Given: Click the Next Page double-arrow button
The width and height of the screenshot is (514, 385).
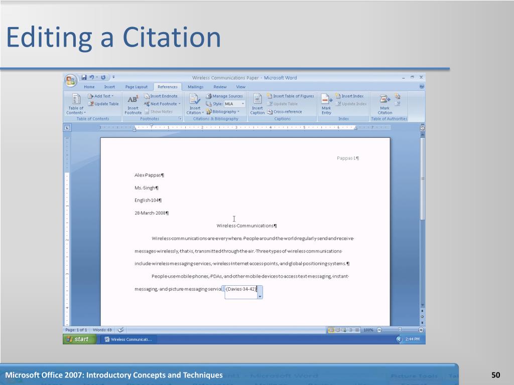Looking at the screenshot, I should pos(423,322).
